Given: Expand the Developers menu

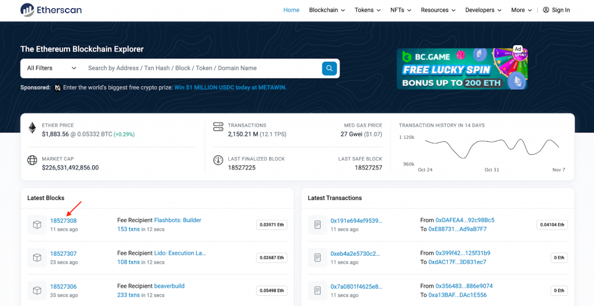Looking at the screenshot, I should [483, 10].
